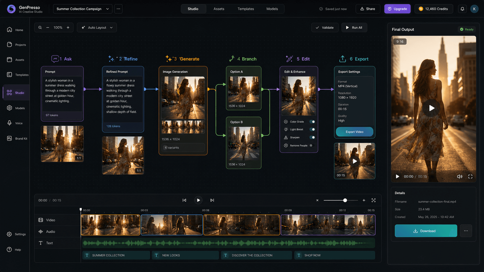This screenshot has width=484, height=272.
Task: Click the Refined Prompt text box
Action: pos(123,99)
